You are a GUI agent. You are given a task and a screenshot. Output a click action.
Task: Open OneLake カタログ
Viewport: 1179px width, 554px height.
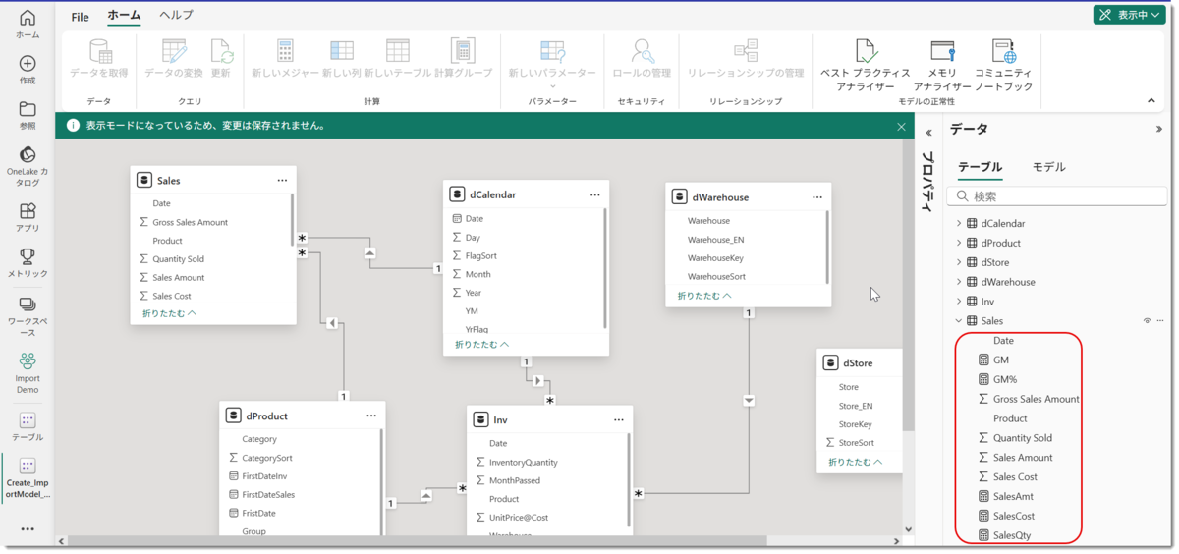[28, 167]
